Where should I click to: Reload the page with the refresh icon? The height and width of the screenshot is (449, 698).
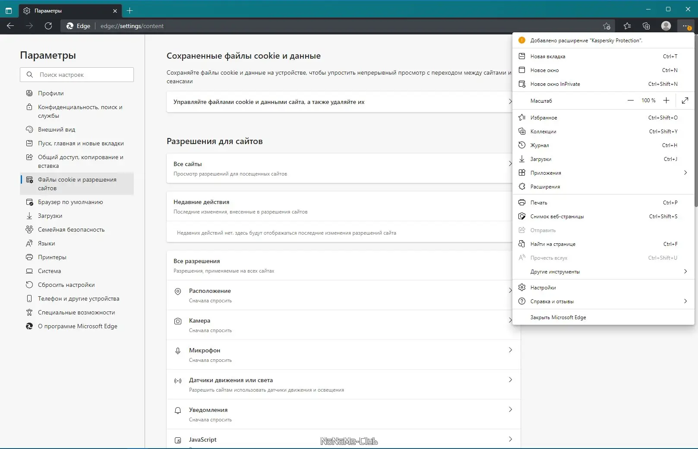[48, 26]
